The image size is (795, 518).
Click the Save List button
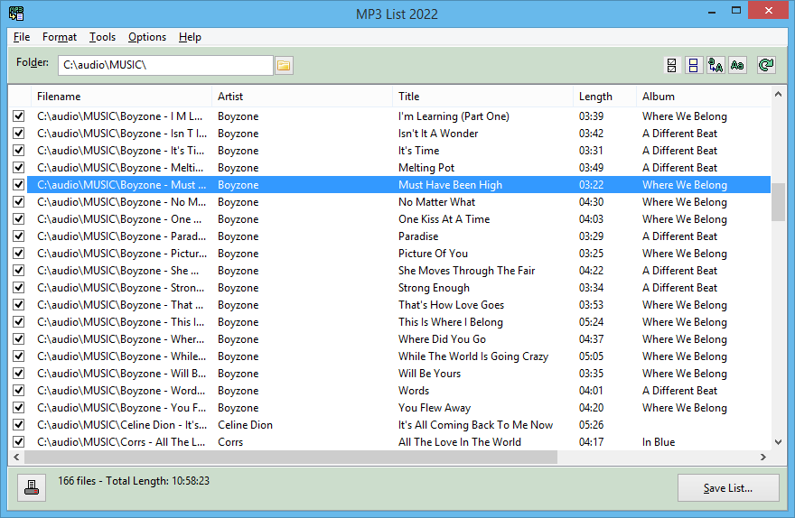coord(728,488)
